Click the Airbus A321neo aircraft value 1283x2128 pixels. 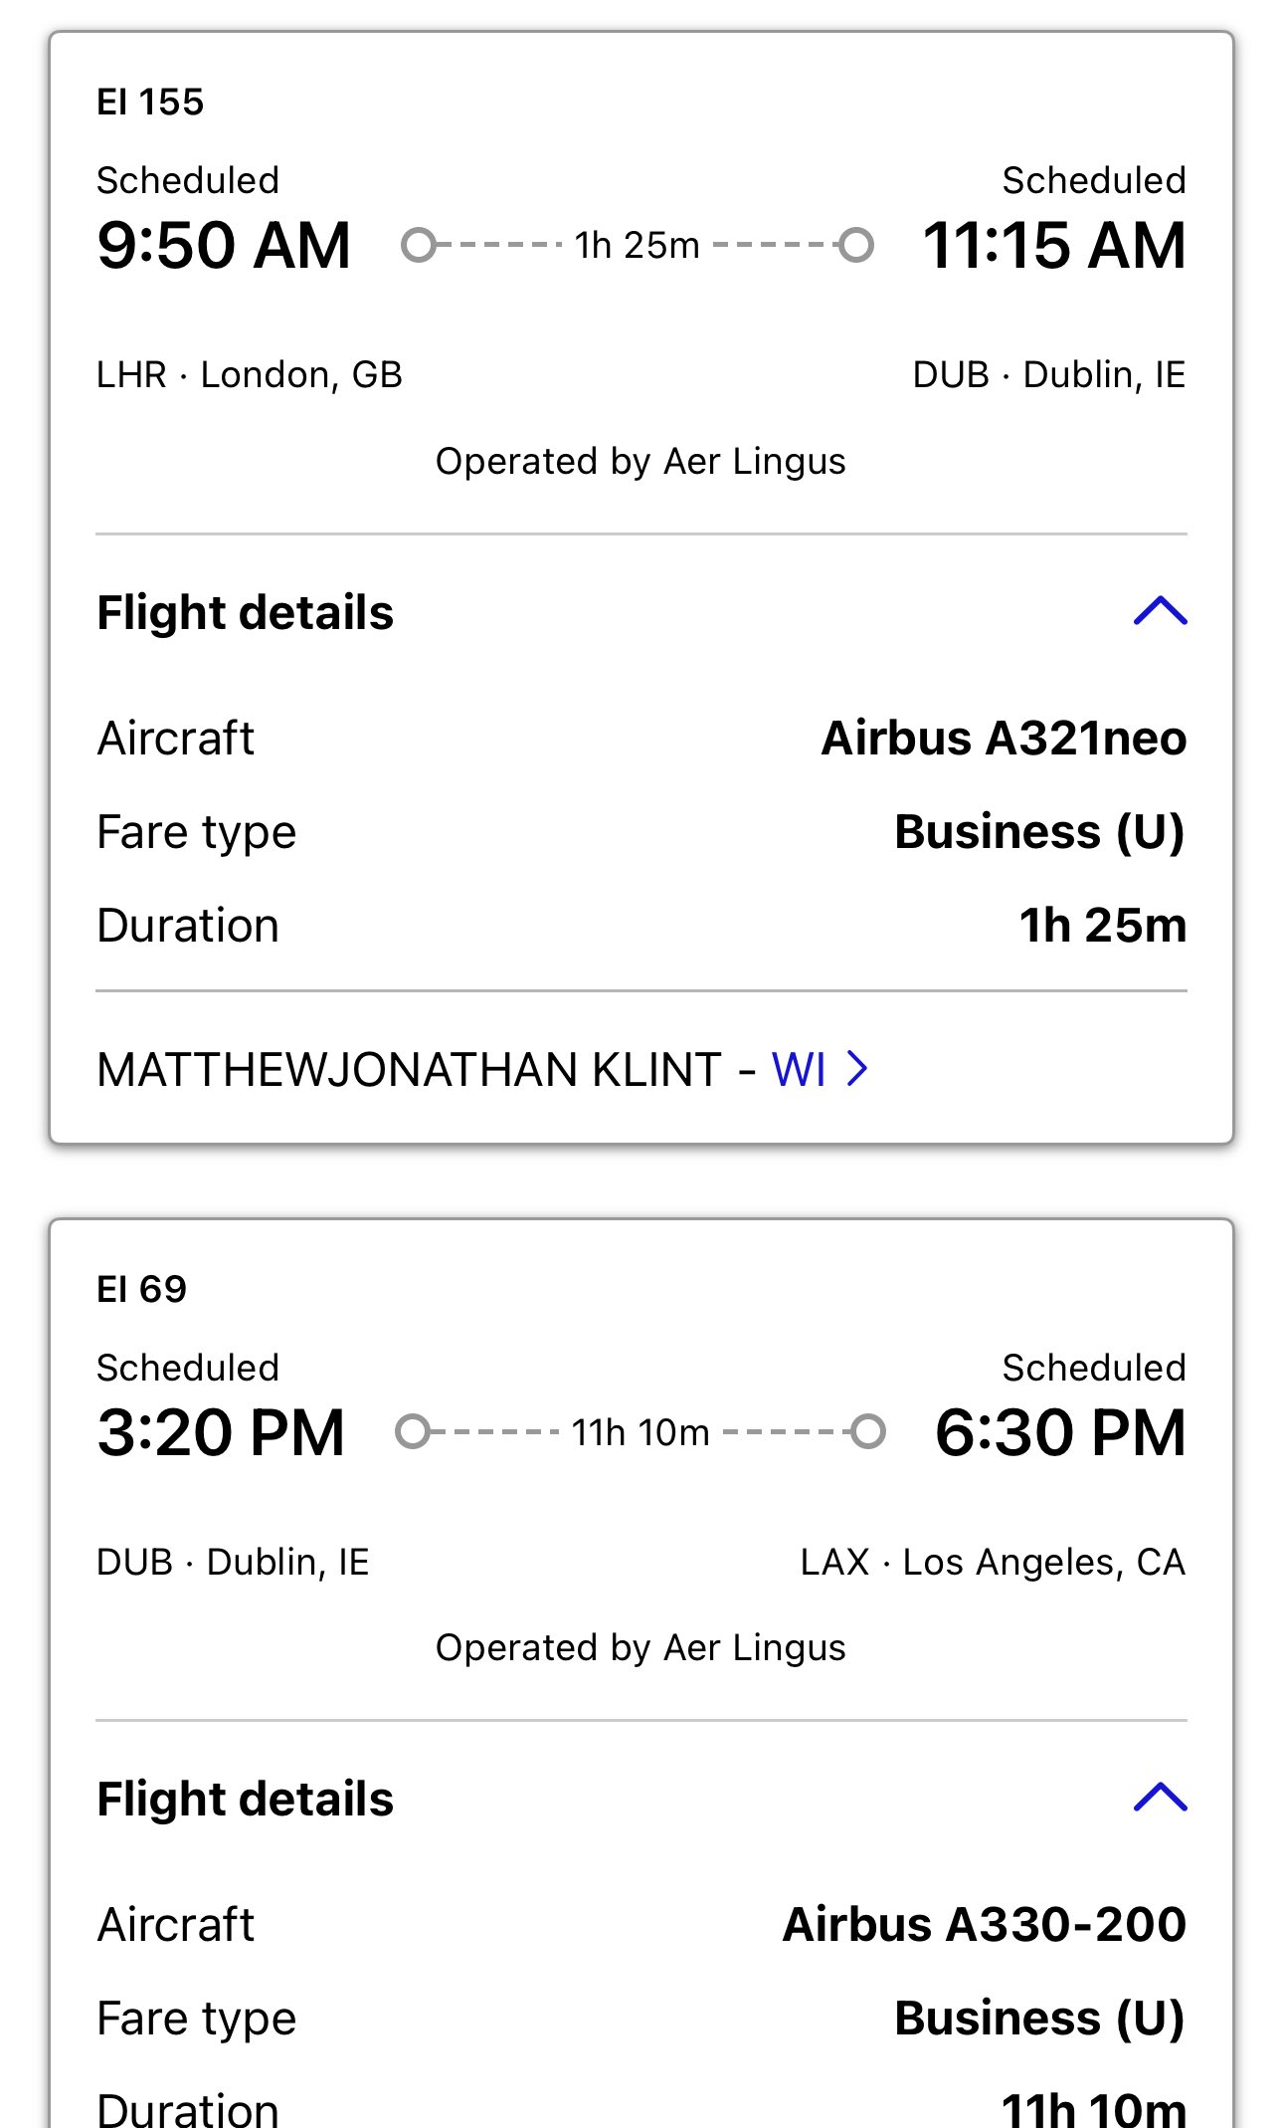click(1004, 739)
